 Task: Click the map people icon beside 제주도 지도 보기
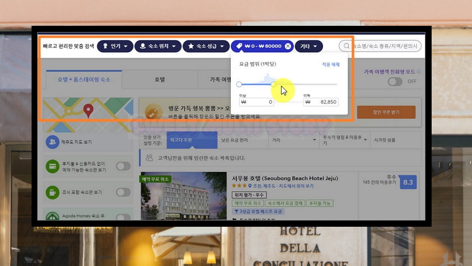(x=52, y=142)
